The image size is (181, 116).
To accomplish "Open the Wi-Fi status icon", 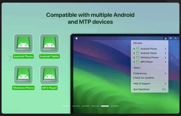I will (170, 38).
